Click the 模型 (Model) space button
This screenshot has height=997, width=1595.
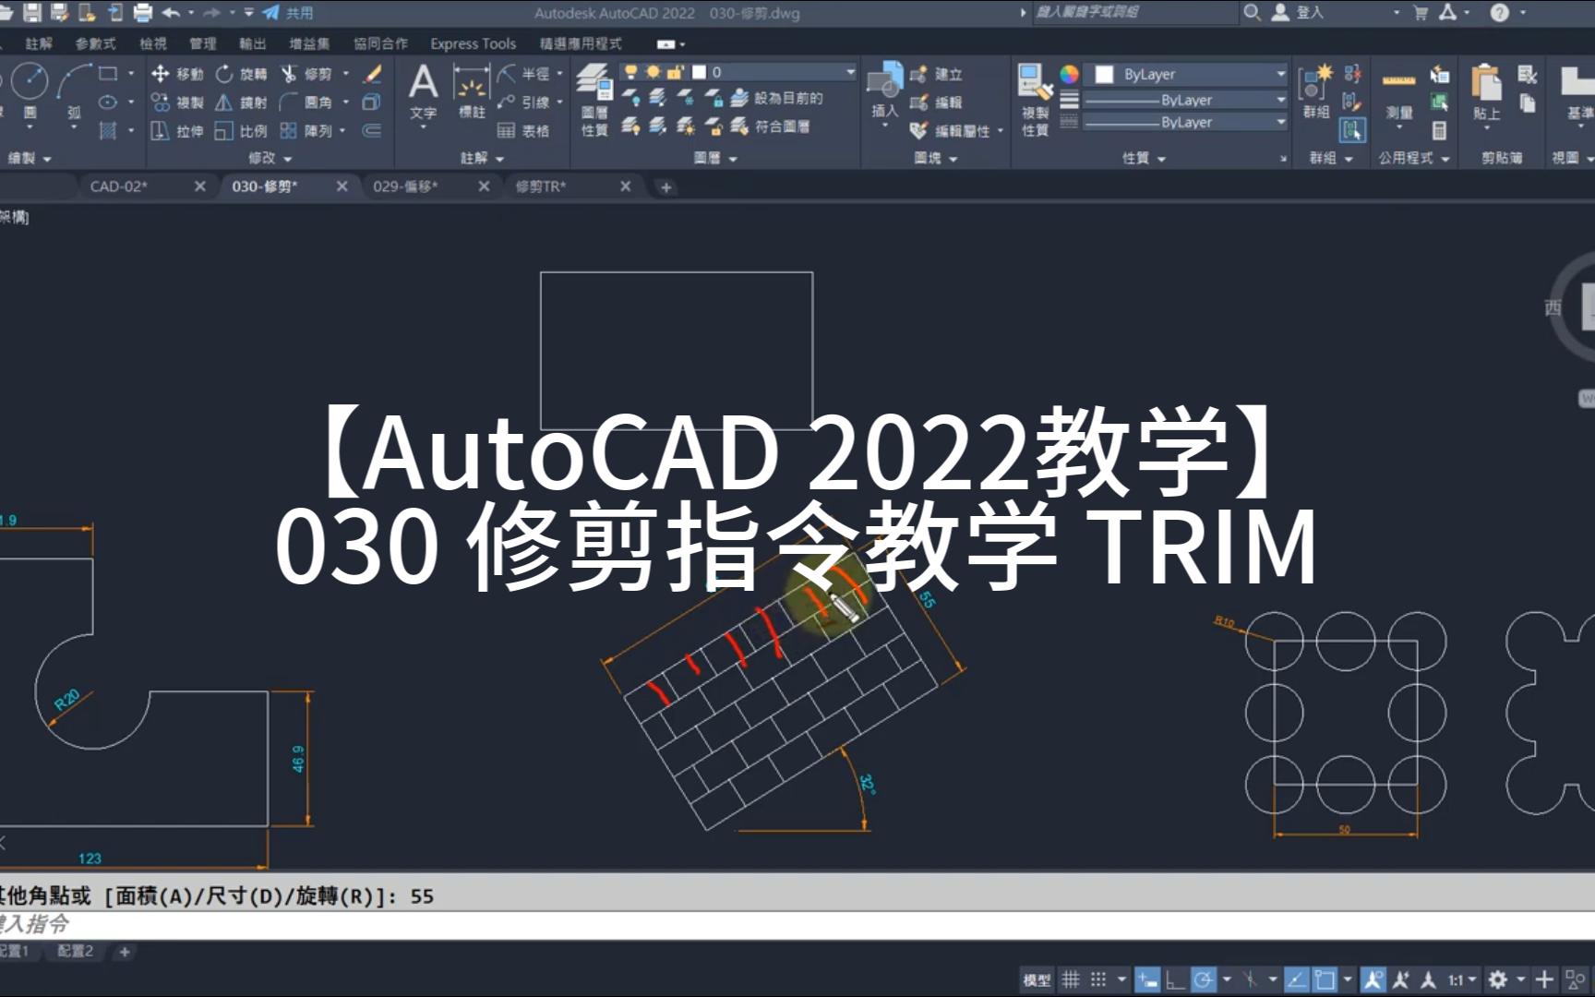(x=1037, y=979)
